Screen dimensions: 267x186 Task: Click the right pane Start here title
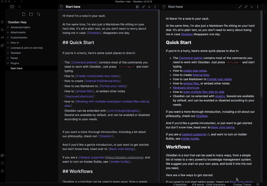coord(175,7)
